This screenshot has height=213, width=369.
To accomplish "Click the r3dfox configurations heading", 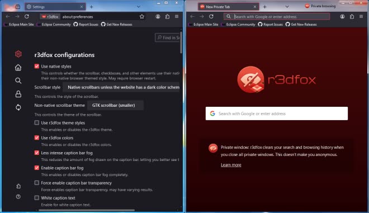I will click(64, 55).
